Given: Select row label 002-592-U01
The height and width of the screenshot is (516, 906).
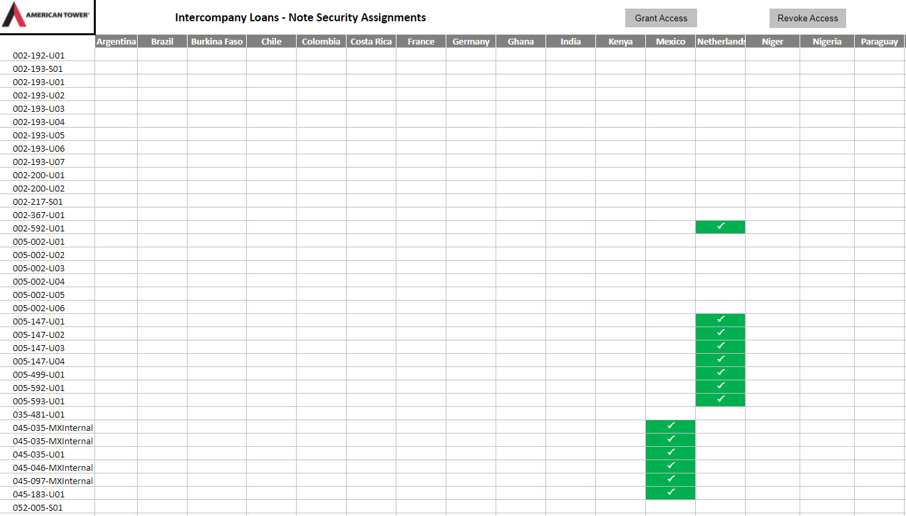Looking at the screenshot, I should click(39, 228).
